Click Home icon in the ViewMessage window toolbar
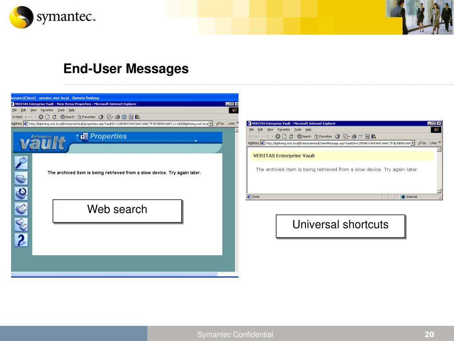Image resolution: width=454 pixels, height=341 pixels. [291, 136]
